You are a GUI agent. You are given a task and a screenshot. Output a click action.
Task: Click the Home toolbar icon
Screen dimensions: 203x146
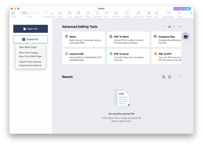point(60,13)
